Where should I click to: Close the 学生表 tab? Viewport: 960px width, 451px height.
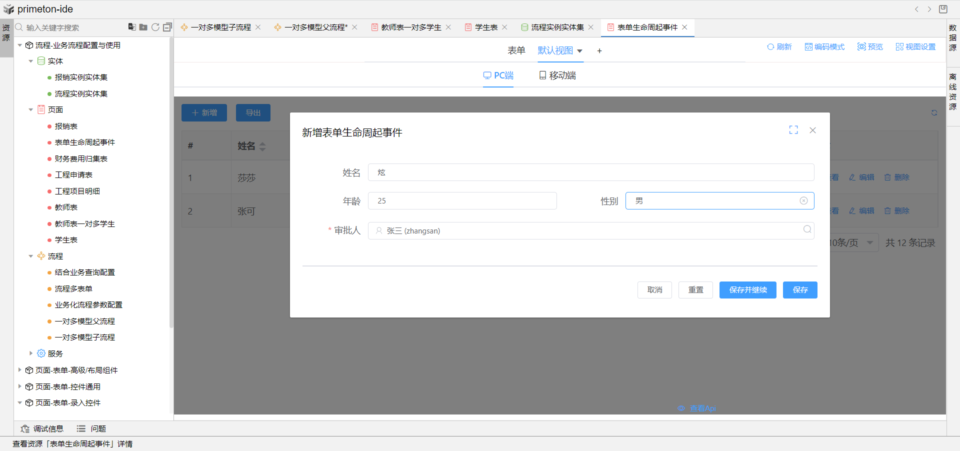point(505,27)
